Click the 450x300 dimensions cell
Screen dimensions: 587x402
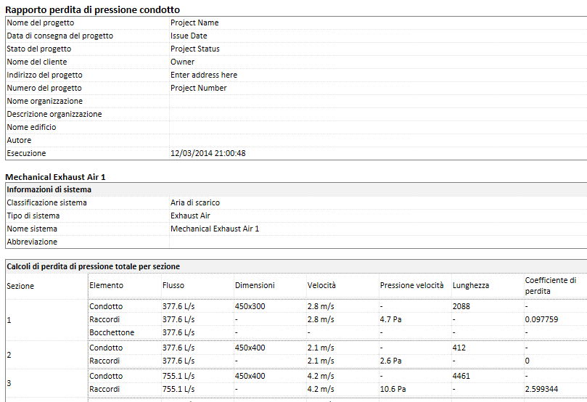coord(250,306)
